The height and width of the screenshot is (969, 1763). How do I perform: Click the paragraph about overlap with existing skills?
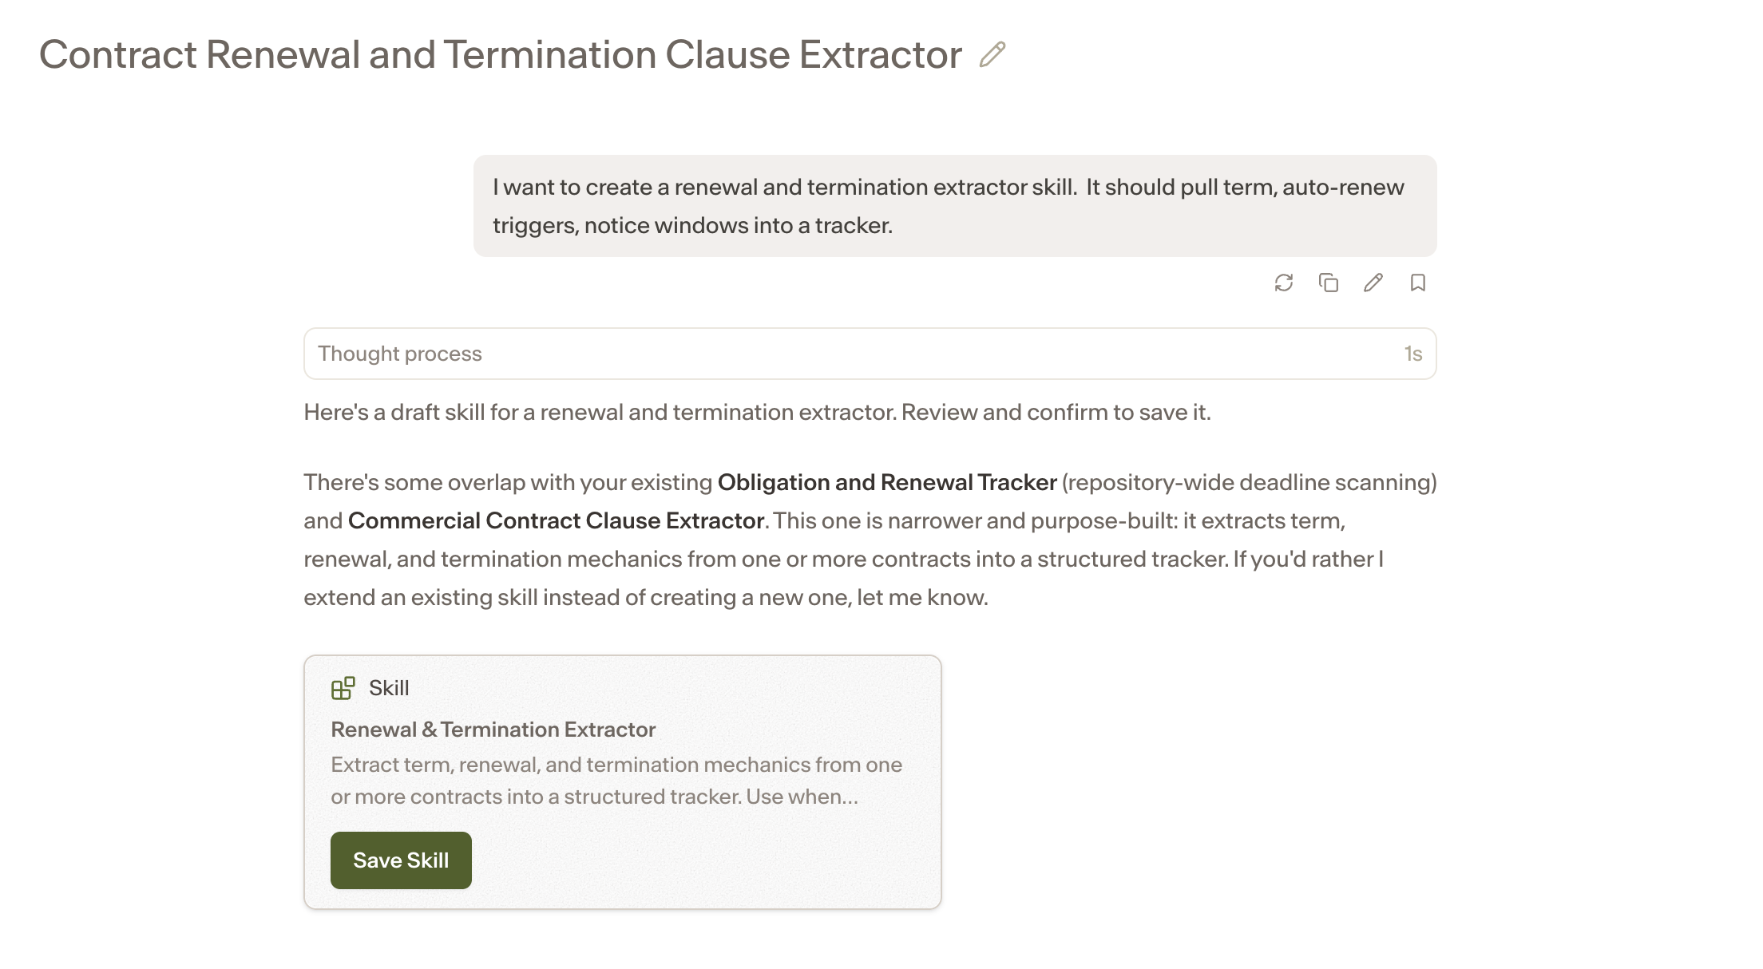click(870, 540)
